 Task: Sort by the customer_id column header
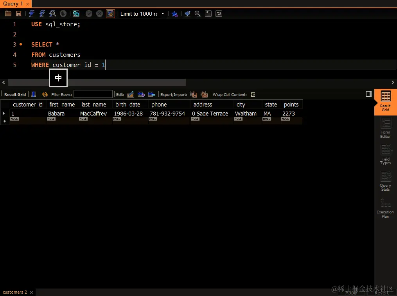point(28,105)
